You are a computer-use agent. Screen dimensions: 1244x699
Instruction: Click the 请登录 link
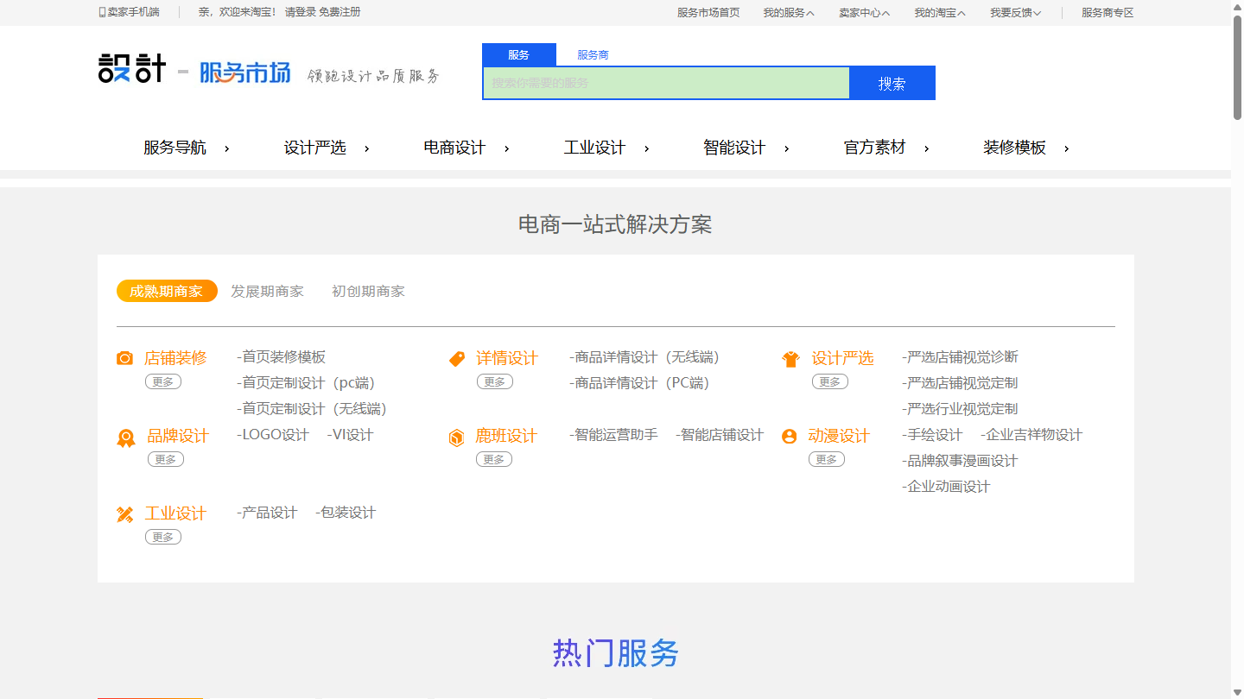tap(300, 12)
